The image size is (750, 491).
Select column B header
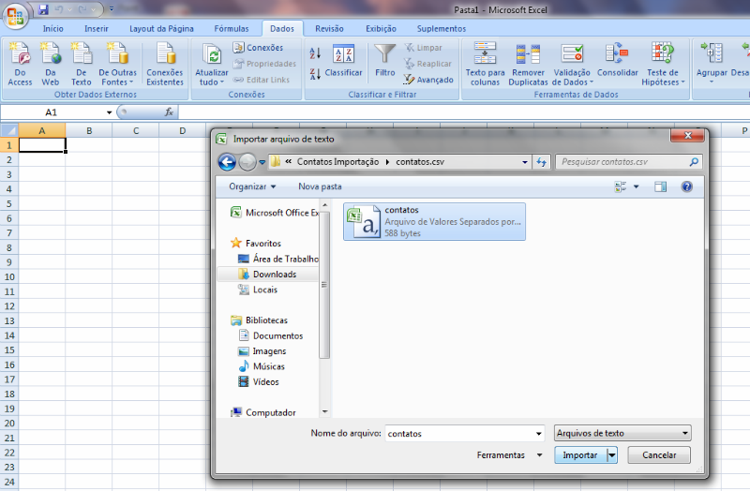(89, 130)
